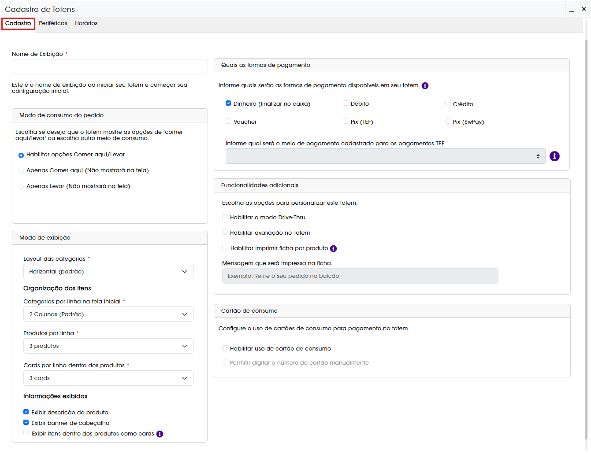Click info icon beside Exibir itens como cards
This screenshot has width=591, height=454.
pos(160,434)
